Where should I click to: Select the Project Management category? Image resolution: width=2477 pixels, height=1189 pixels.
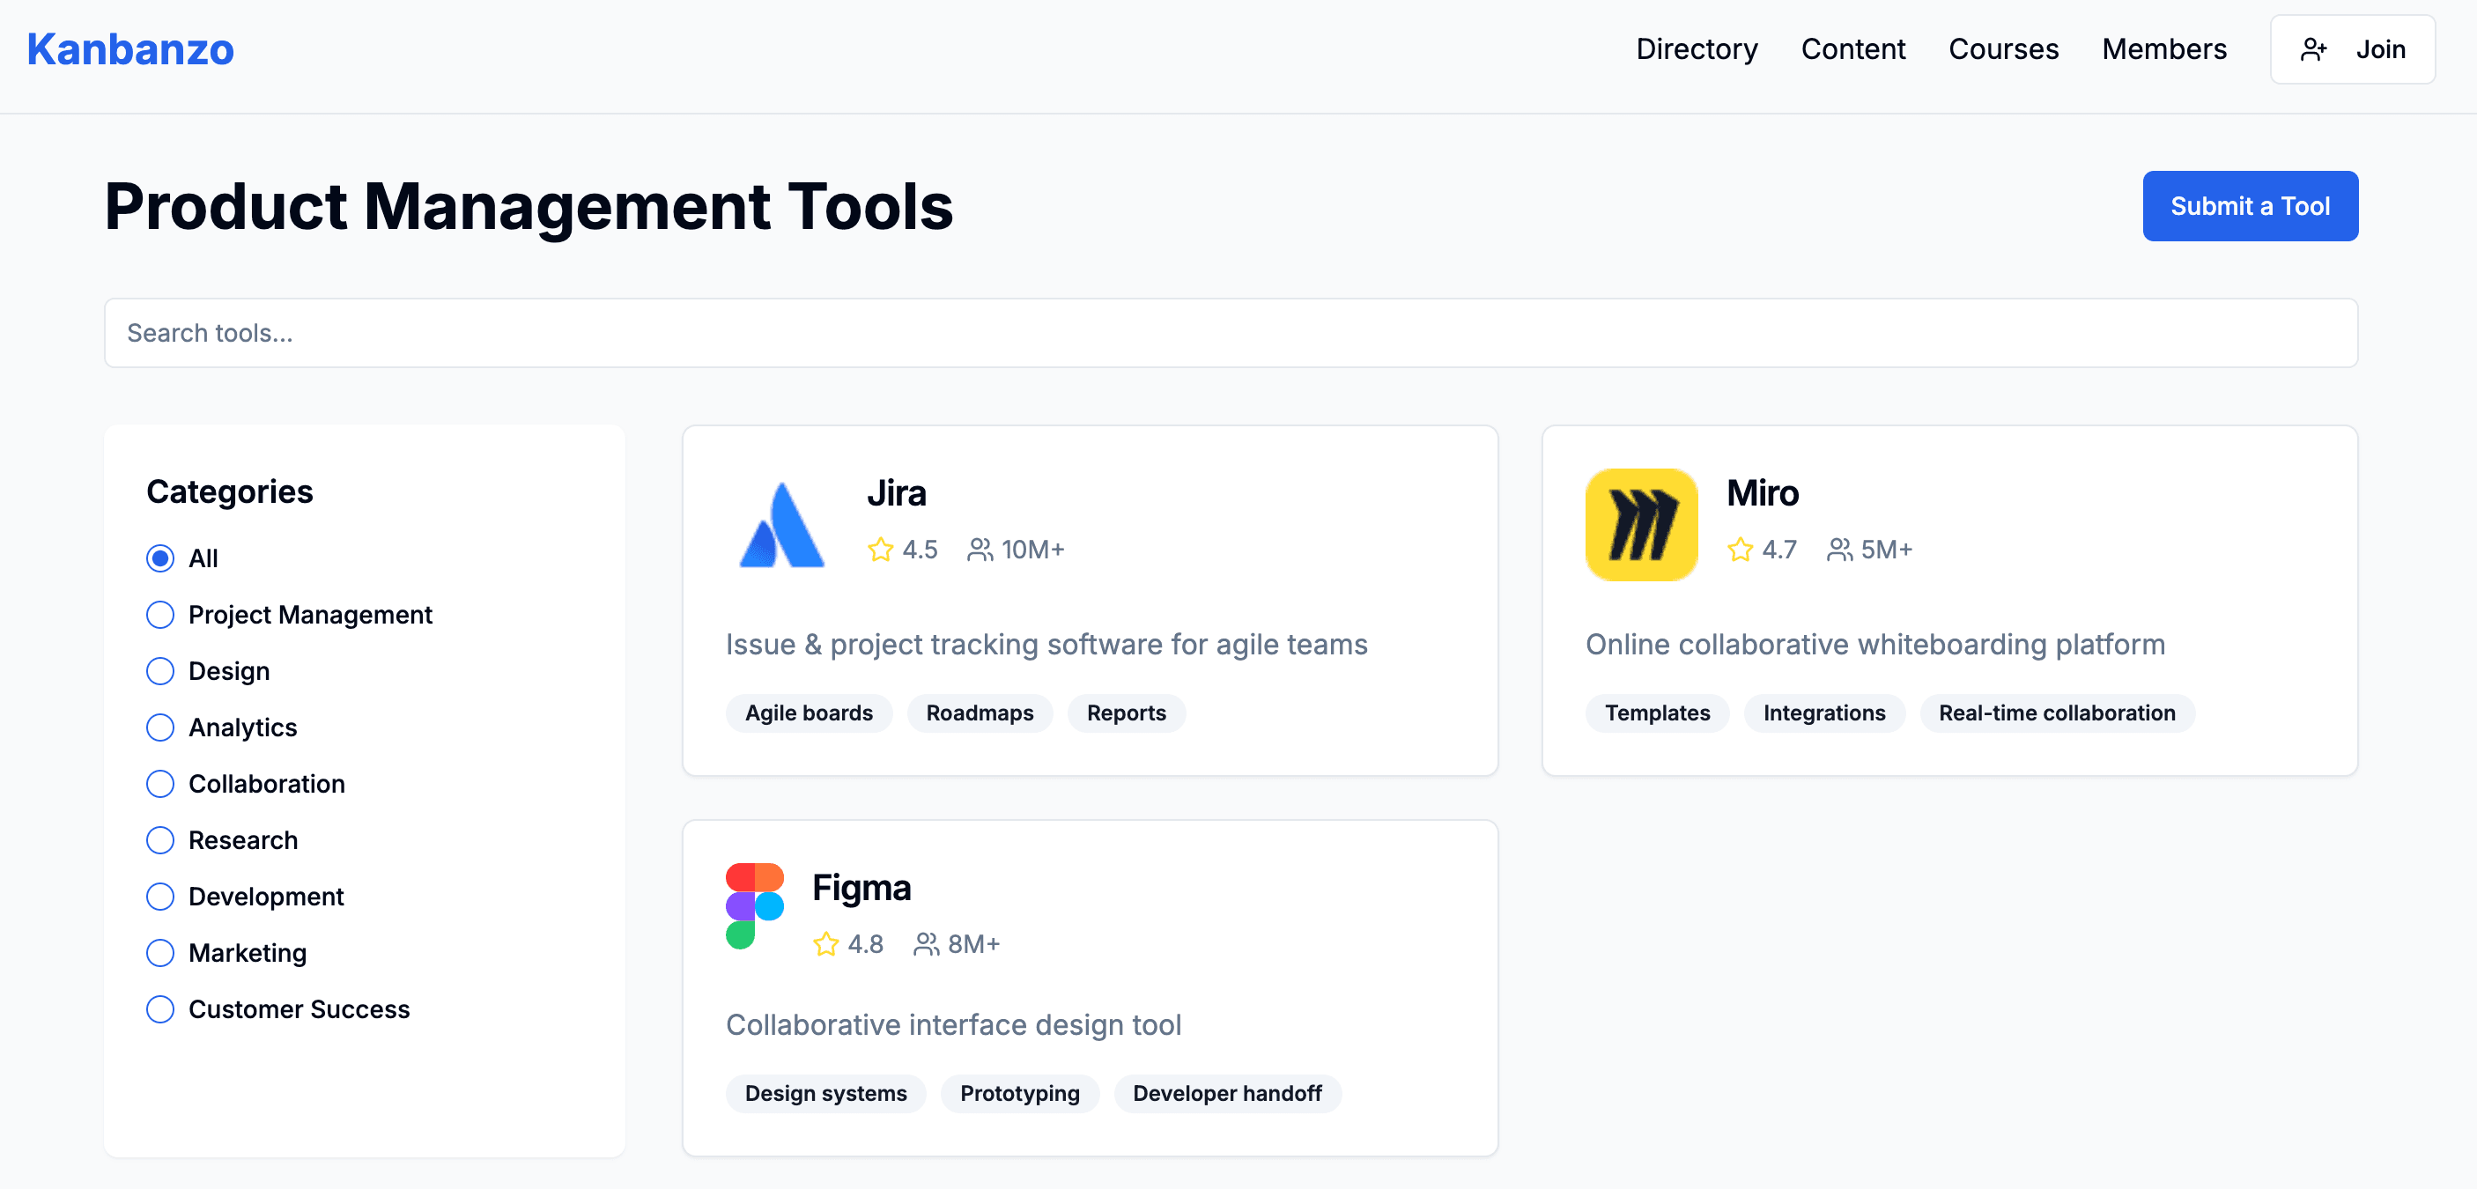pos(160,615)
